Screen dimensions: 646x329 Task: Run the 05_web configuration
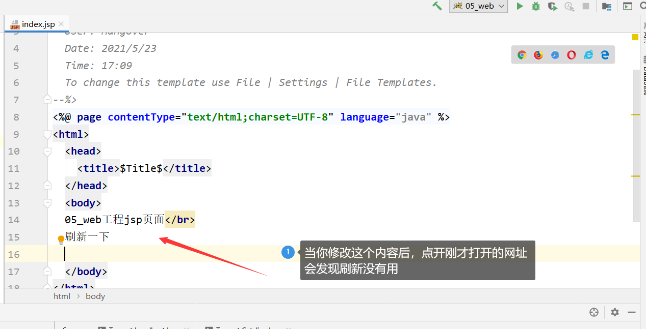(519, 6)
